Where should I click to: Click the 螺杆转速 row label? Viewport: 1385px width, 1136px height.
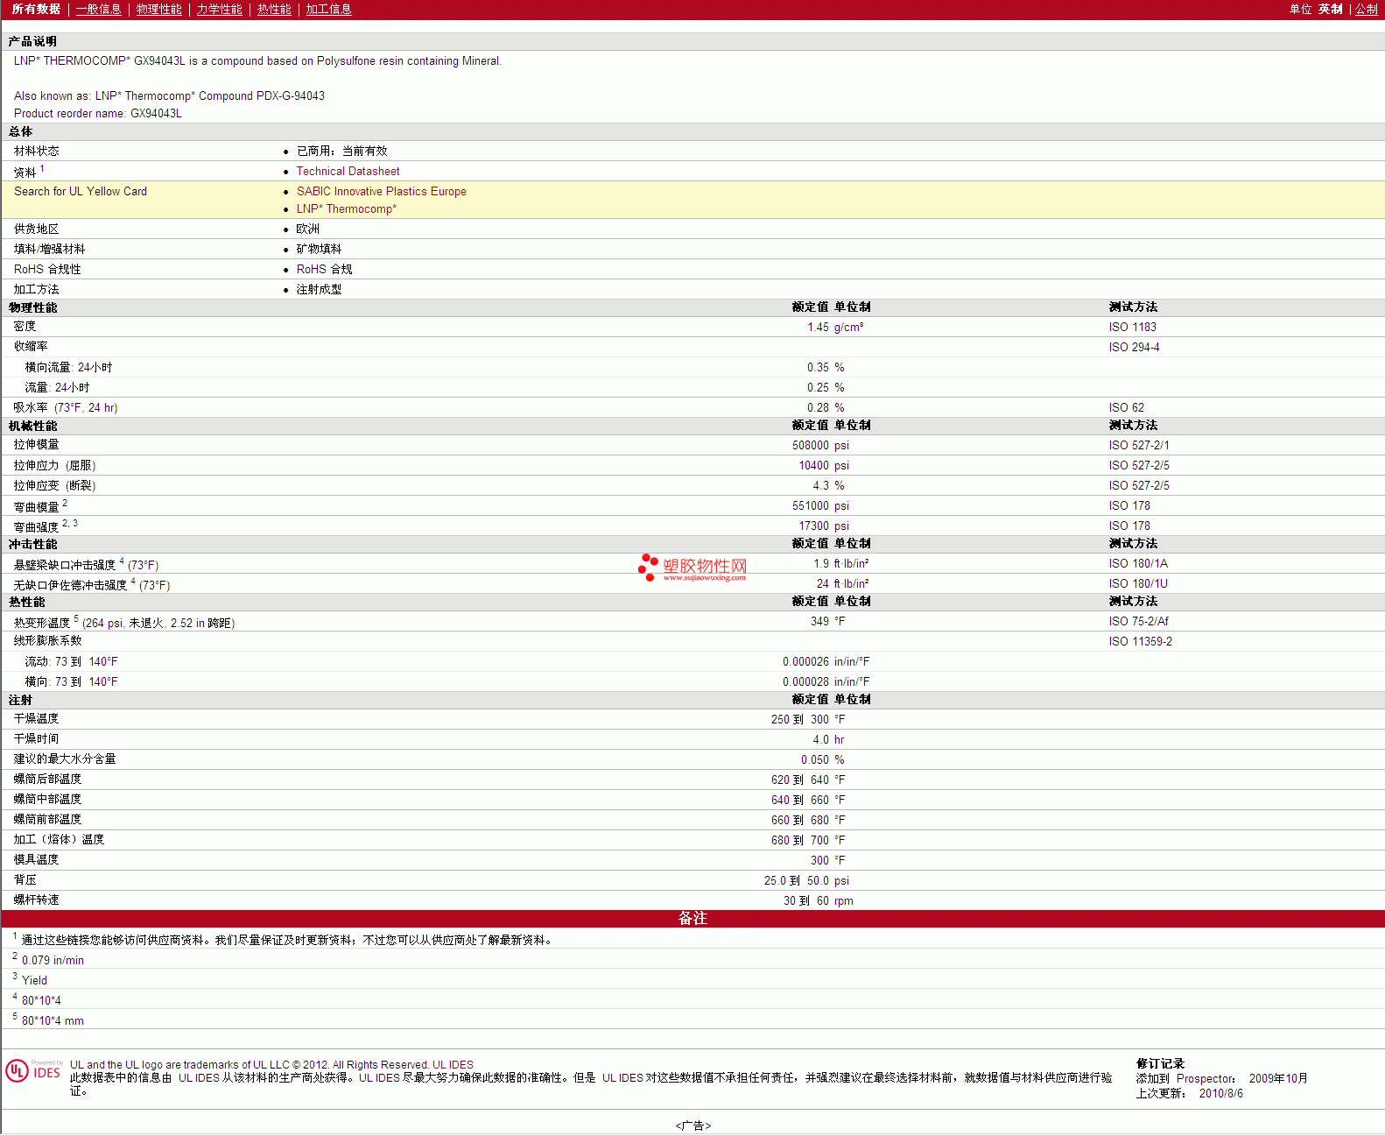coord(37,900)
